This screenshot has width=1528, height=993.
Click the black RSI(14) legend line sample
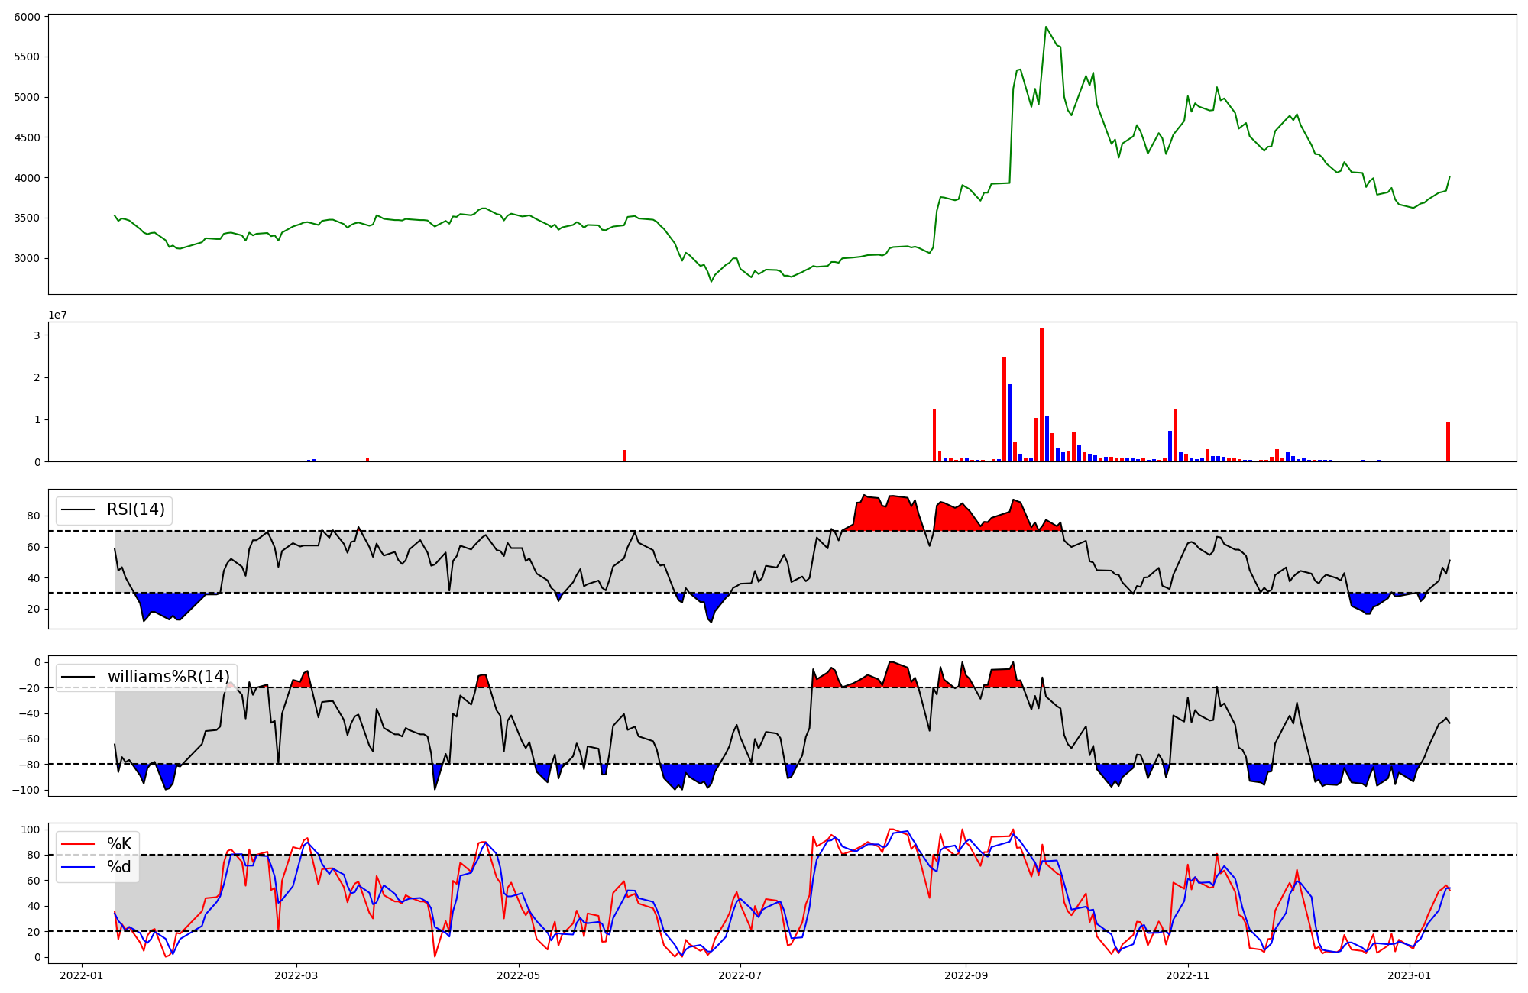click(x=78, y=509)
